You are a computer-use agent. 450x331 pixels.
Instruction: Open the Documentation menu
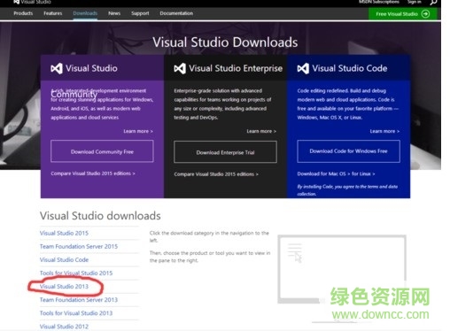[176, 13]
